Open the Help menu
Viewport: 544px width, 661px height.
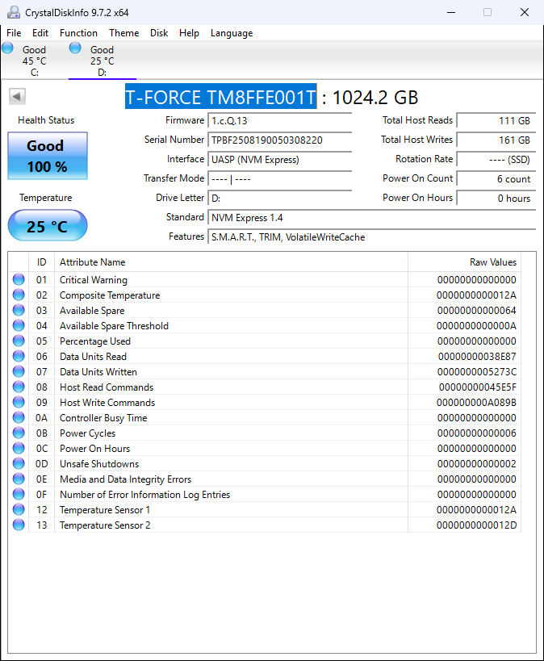click(189, 33)
